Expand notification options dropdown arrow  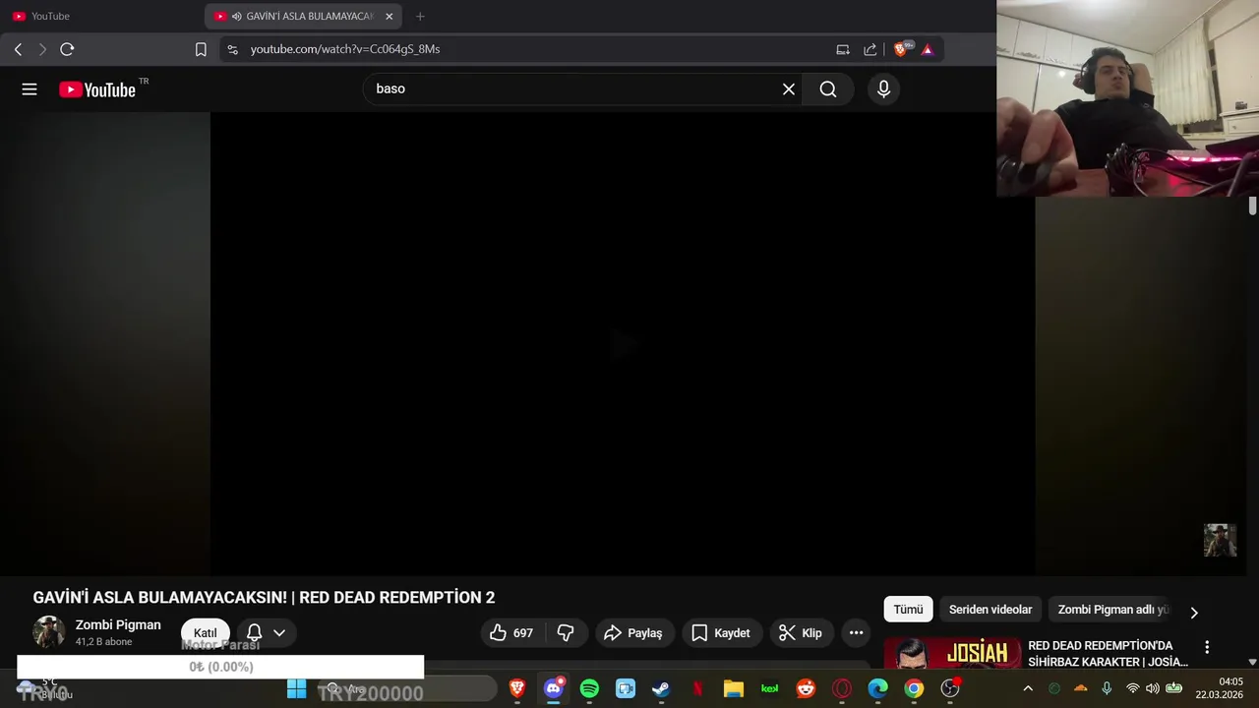coord(279,633)
